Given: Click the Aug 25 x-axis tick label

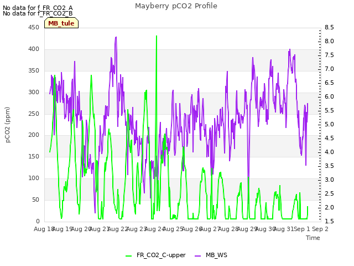Looking at the screenshot, I should pyautogui.click(x=173, y=229).
